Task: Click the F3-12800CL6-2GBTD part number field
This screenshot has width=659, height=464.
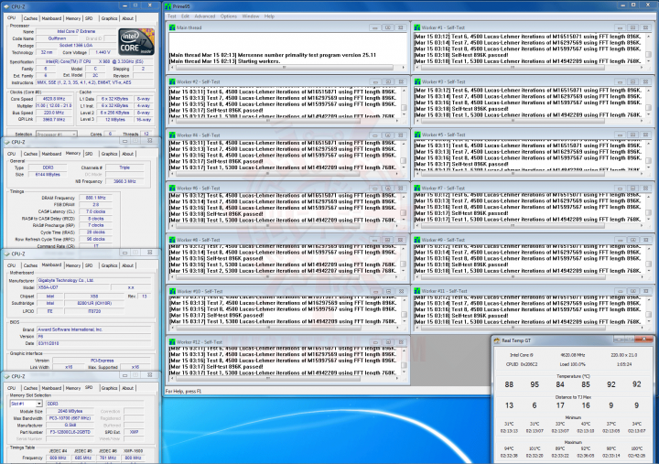Action: click(x=69, y=432)
